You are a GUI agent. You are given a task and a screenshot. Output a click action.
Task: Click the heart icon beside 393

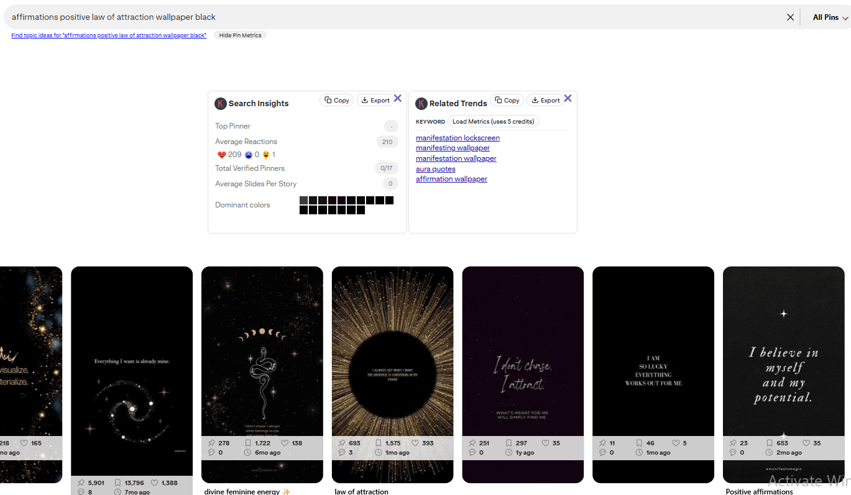pos(416,443)
